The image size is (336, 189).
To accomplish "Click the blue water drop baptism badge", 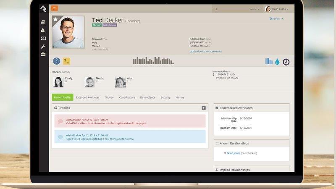I will [x=277, y=62].
